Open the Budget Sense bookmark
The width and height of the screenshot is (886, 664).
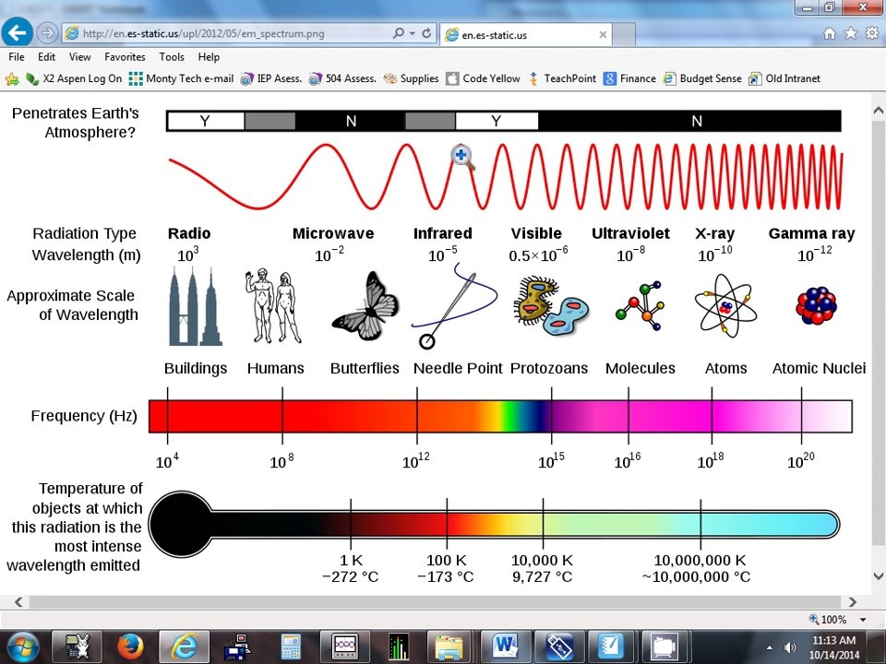[702, 79]
